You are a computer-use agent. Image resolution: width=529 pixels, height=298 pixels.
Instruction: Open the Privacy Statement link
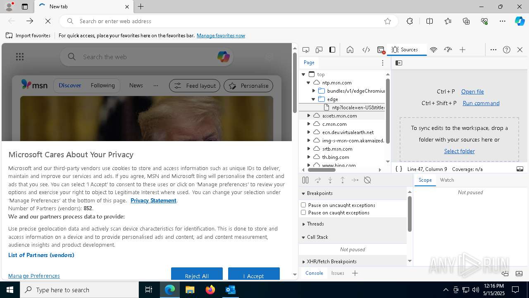pyautogui.click(x=153, y=200)
